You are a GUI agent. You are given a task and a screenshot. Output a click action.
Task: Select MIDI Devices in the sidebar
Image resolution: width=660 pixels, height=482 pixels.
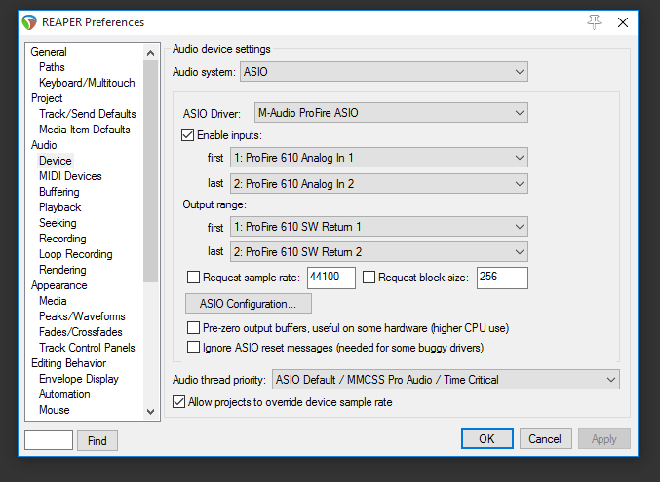point(70,176)
